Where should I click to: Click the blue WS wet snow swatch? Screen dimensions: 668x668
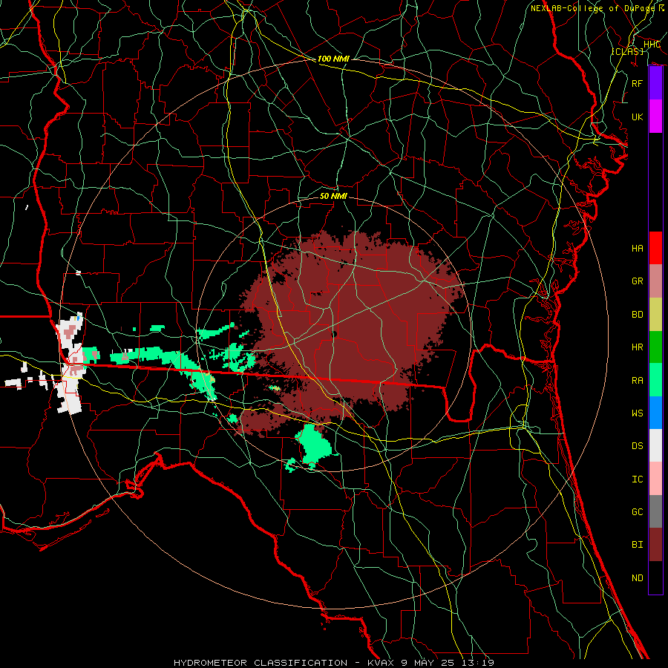(655, 413)
